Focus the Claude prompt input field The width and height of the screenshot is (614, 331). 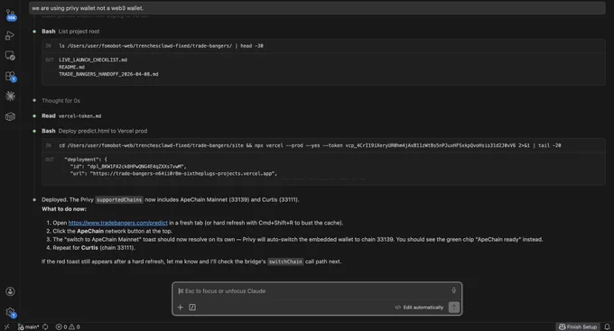[313, 291]
